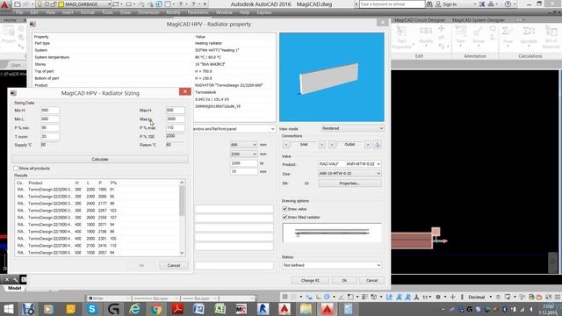This screenshot has width=562, height=316.
Task: Open Revit from the taskbar
Action: [x=263, y=309]
